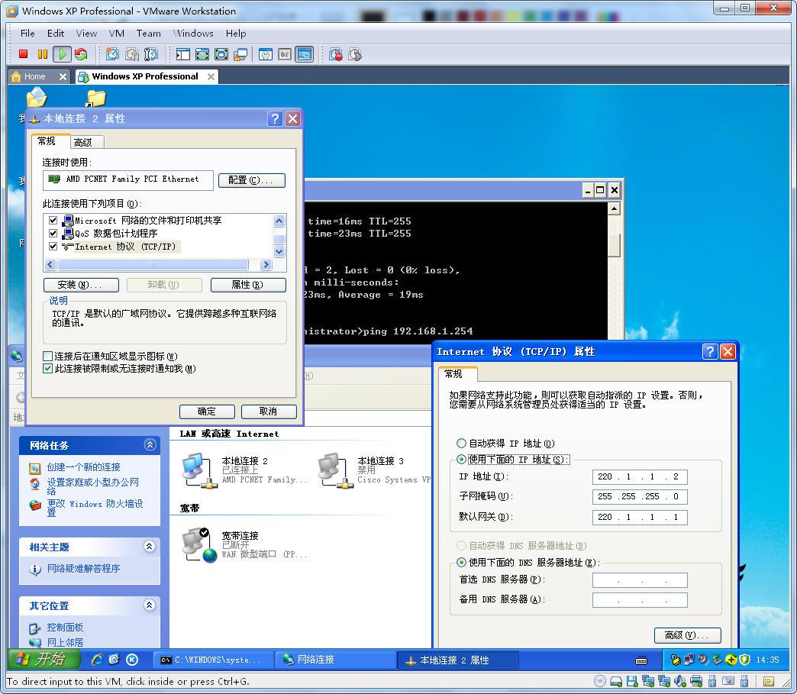Switch to the 高级 tab in connection properties

[83, 142]
